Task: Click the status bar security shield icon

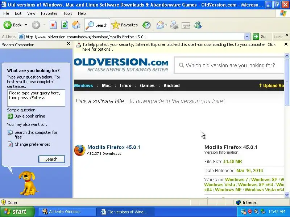Action: [x=4, y=203]
